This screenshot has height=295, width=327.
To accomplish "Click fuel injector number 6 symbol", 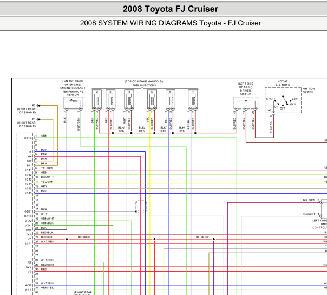I will tap(171, 100).
